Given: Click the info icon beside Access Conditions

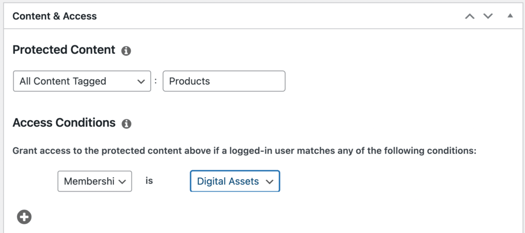Looking at the screenshot, I should pos(126,124).
